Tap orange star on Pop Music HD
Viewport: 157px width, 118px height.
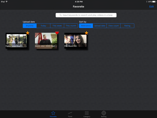coord(86,33)
